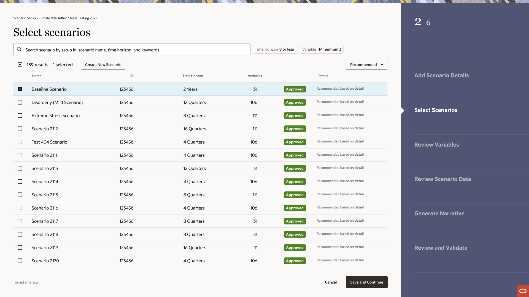Screen dimensions: 529x297
Task: Click the Scenario 2117 name
Action: click(45, 221)
